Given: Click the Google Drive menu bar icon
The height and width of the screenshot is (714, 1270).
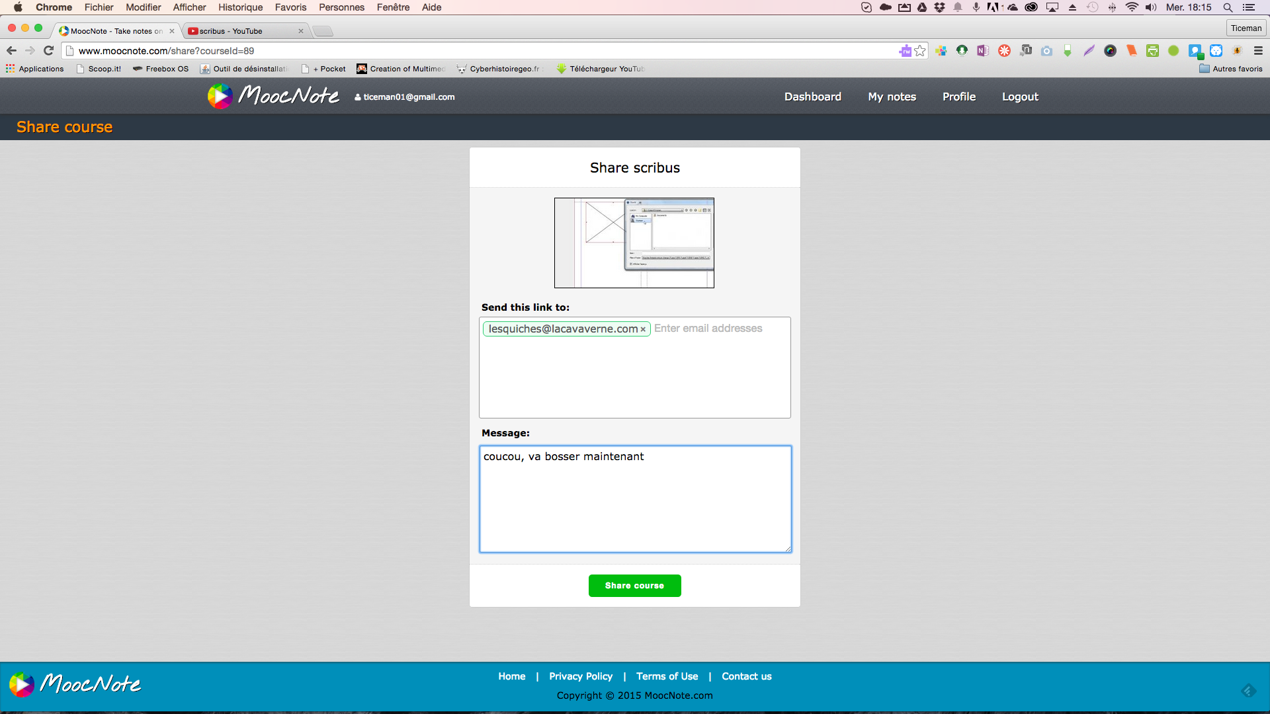Looking at the screenshot, I should coord(921,7).
